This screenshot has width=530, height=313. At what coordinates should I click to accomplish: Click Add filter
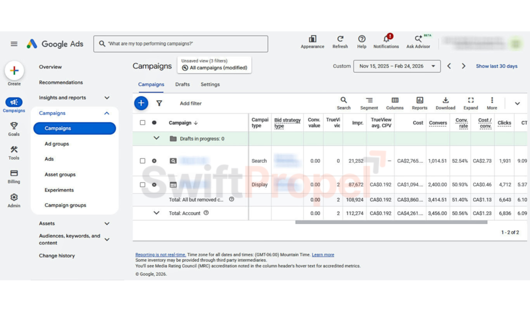tap(190, 103)
